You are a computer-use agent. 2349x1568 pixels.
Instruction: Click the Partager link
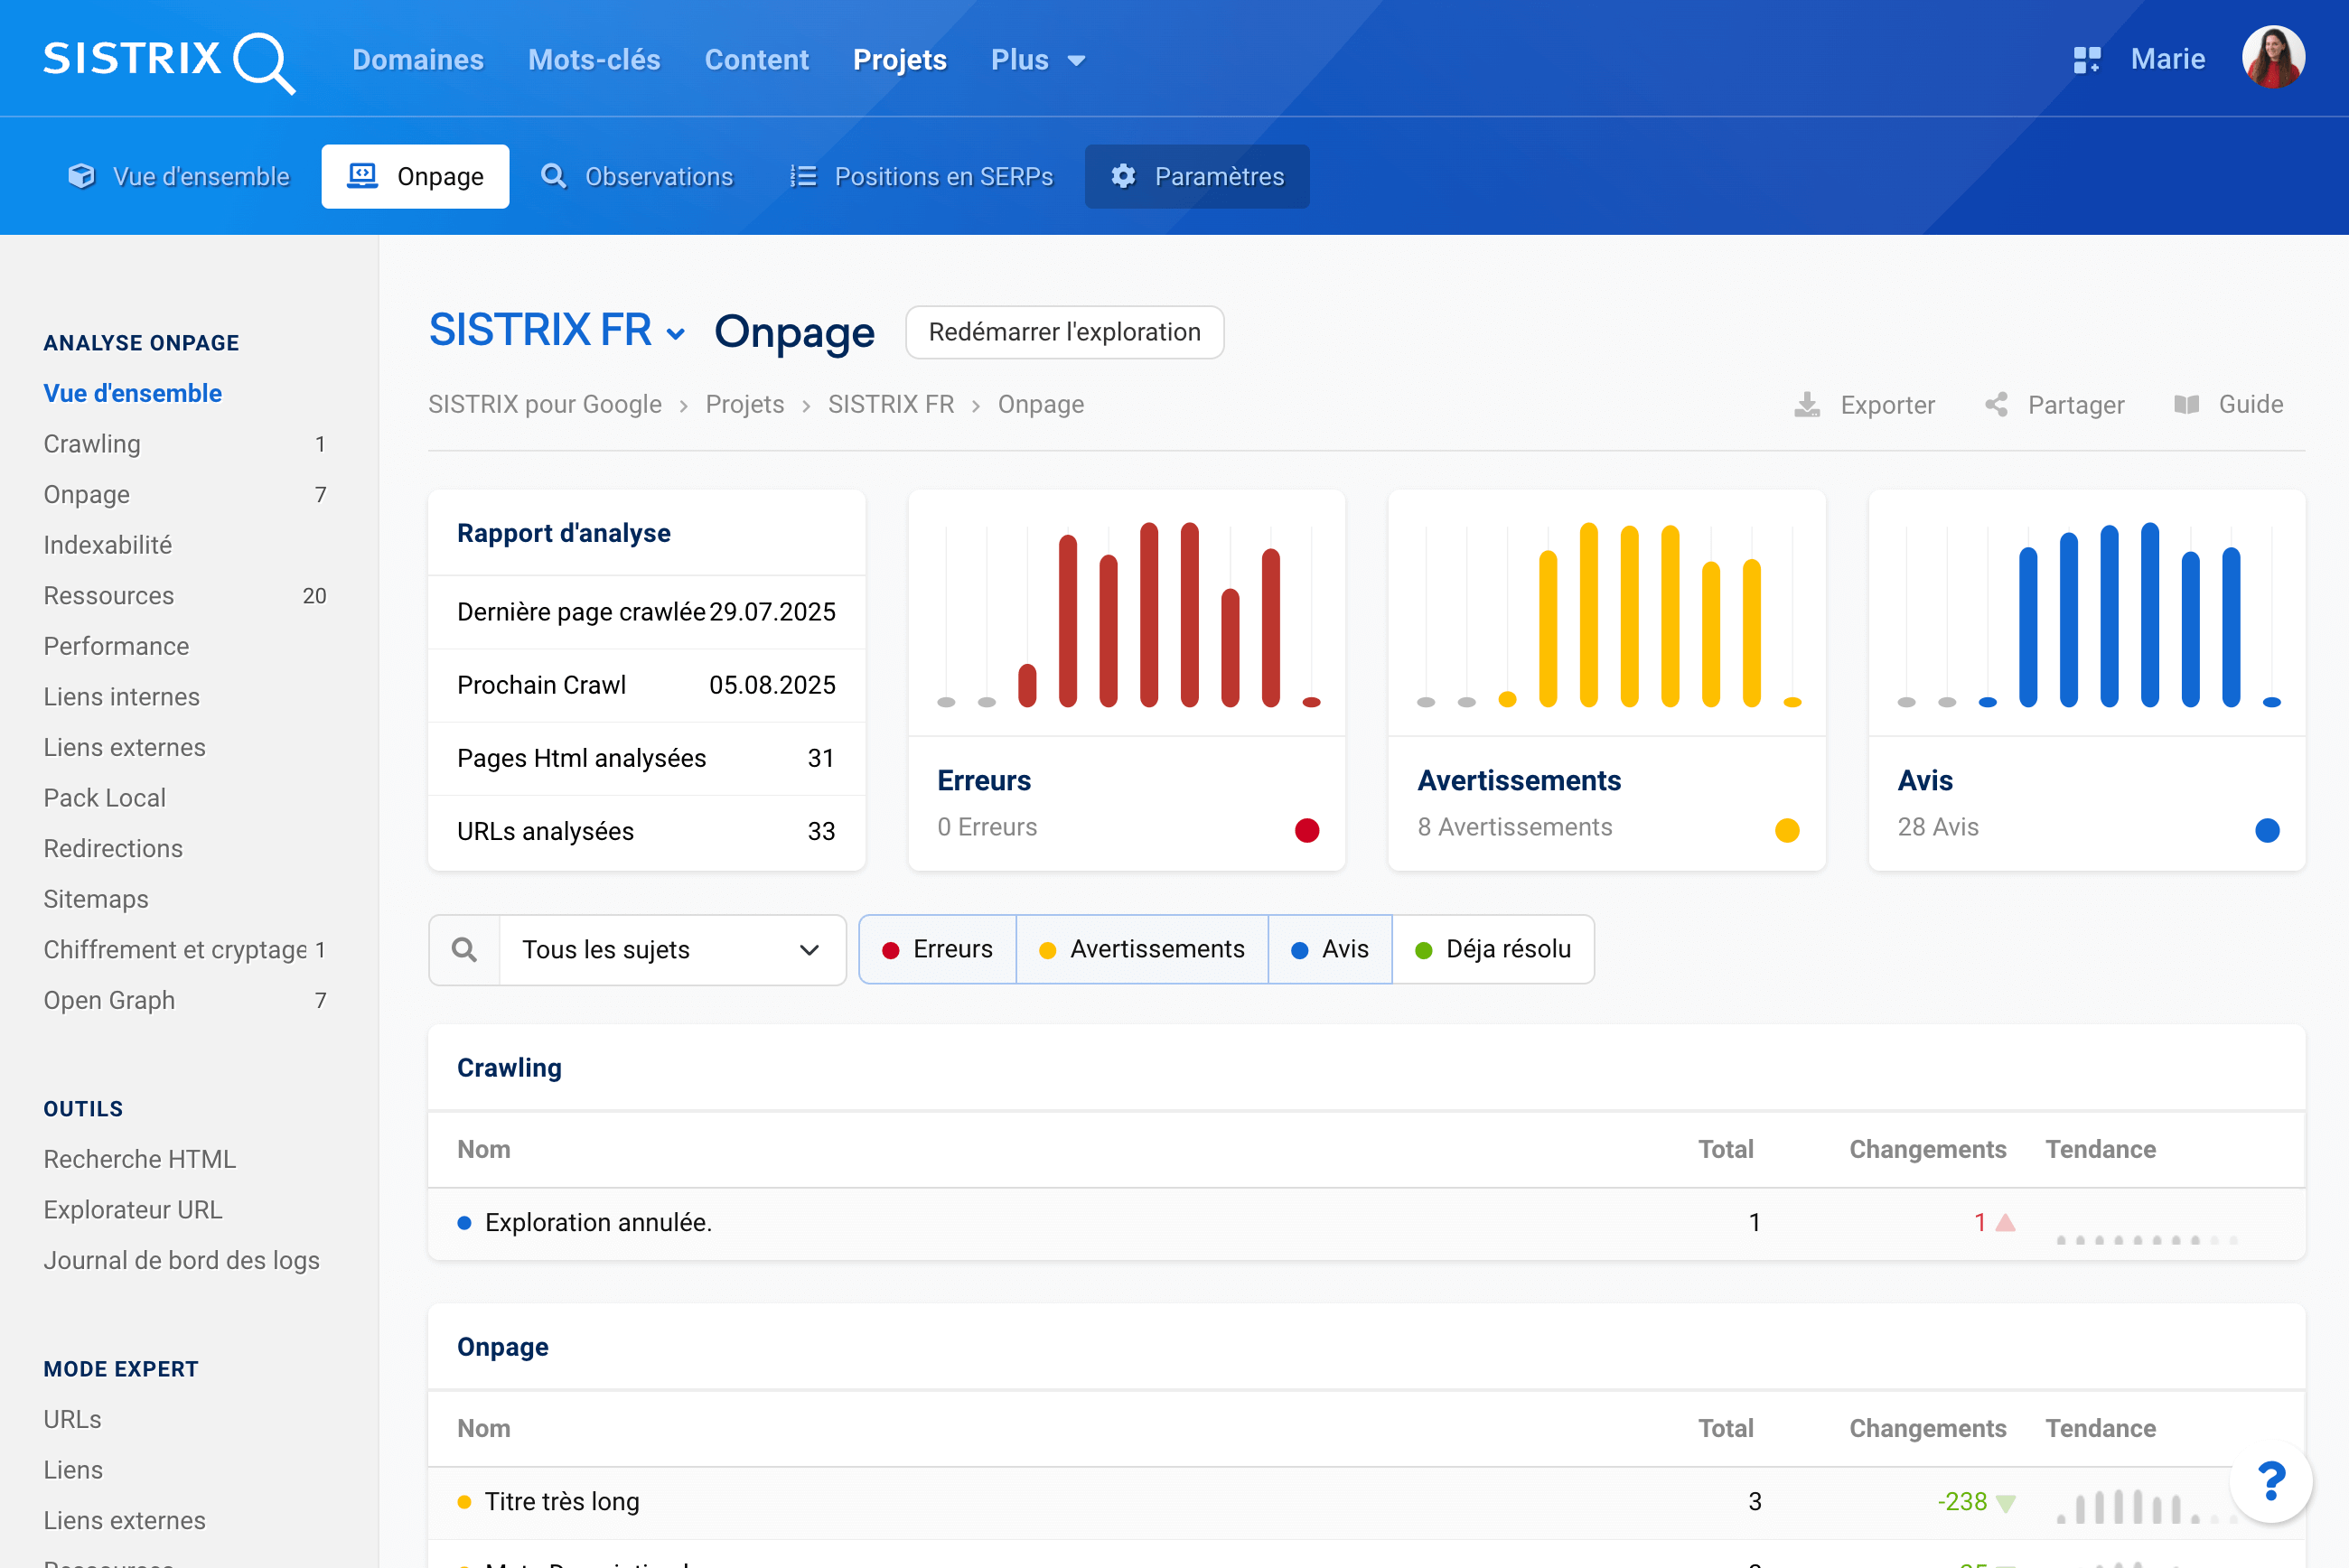[x=2055, y=404]
